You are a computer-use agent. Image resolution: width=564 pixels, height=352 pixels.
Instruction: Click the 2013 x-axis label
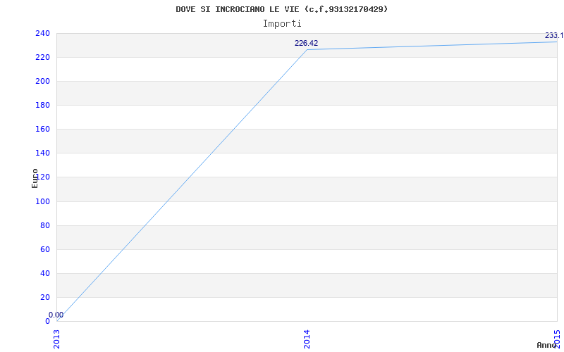pos(56,339)
